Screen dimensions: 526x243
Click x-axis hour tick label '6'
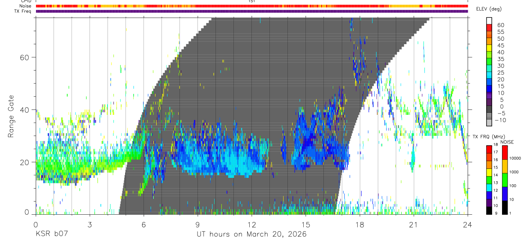[x=143, y=225]
